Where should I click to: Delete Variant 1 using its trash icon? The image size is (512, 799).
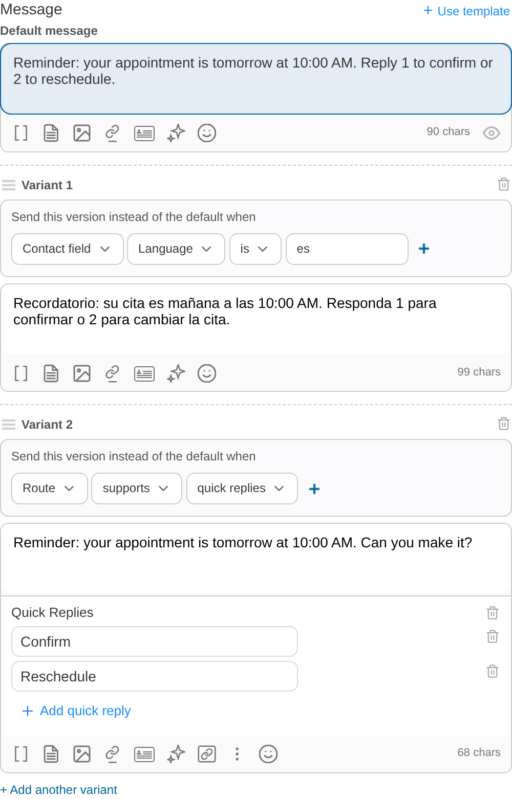pyautogui.click(x=504, y=184)
